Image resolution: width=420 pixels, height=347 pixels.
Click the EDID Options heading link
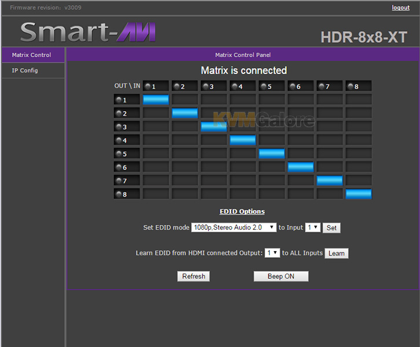coord(242,211)
